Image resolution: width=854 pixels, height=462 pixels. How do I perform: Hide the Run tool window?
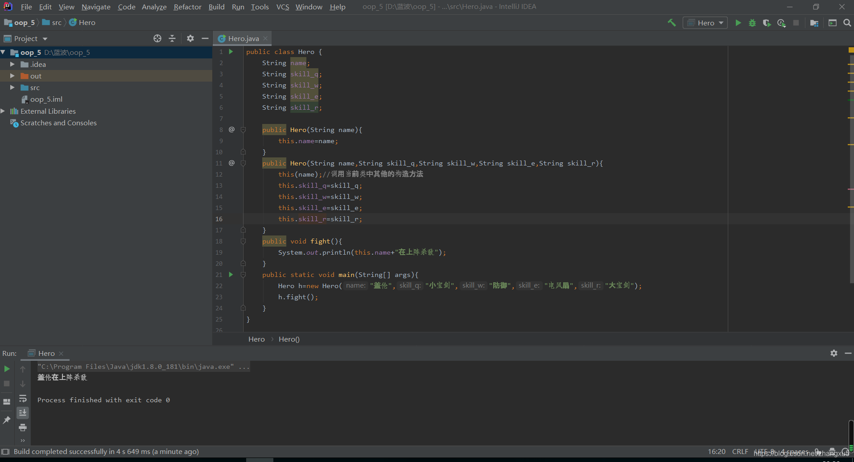click(x=848, y=353)
